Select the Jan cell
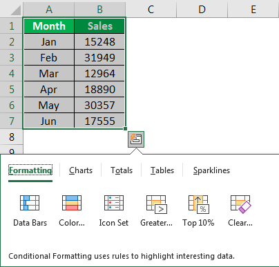This screenshot has width=279, height=267. [x=49, y=41]
